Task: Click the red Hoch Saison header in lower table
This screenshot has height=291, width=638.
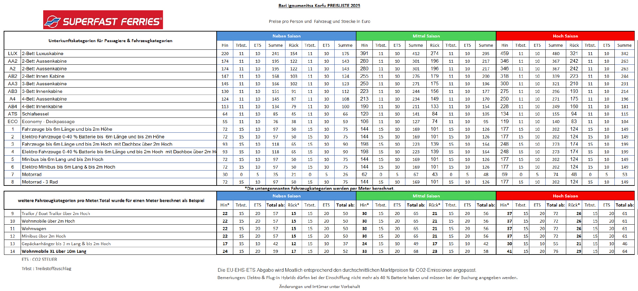Action: click(x=565, y=196)
